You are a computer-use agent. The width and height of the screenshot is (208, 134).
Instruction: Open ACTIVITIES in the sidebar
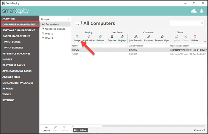pyautogui.click(x=9, y=18)
